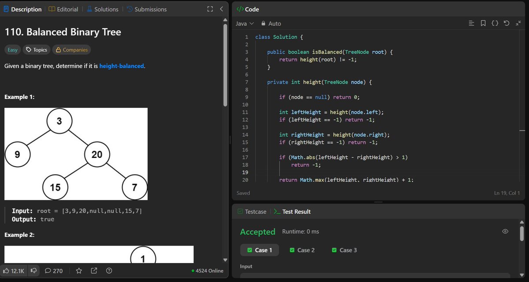The width and height of the screenshot is (529, 282).
Task: Click the Code panel header icon
Action: coord(240,9)
